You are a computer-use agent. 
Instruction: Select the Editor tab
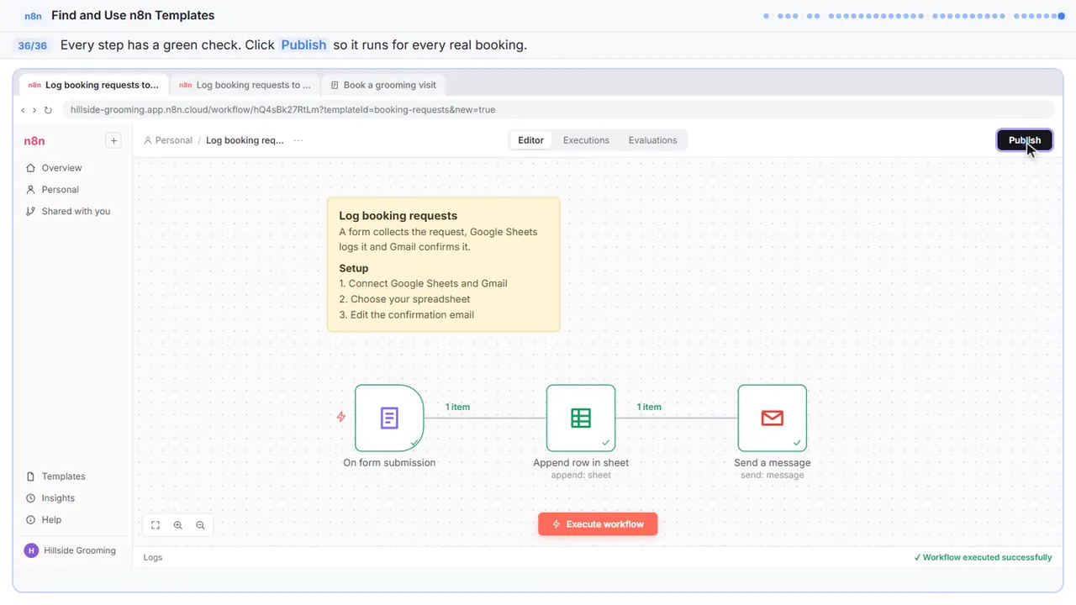point(530,140)
